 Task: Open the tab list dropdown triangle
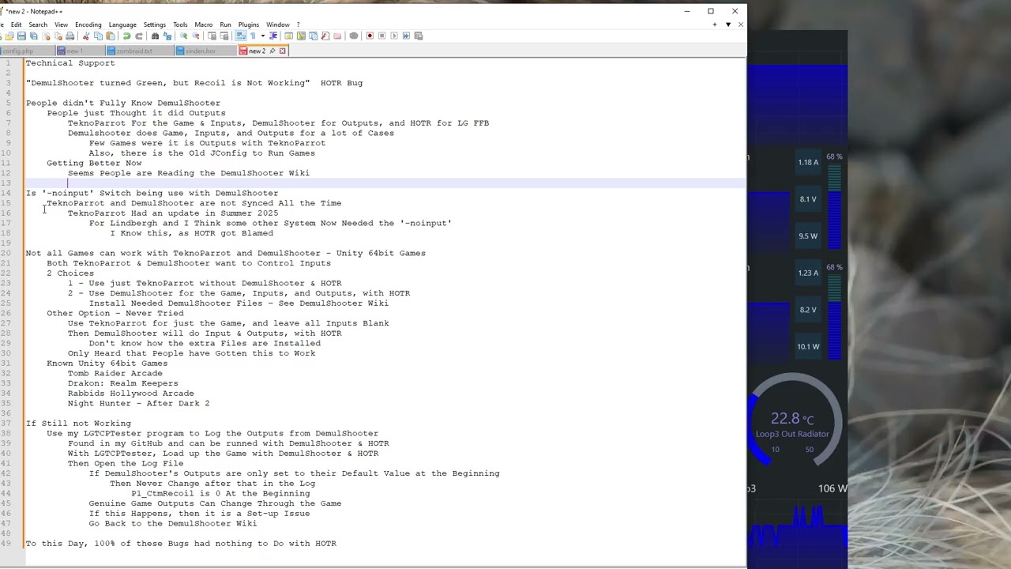727,24
